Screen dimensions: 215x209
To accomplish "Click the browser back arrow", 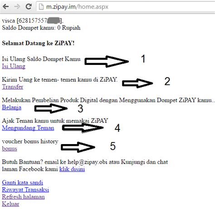I will pyautogui.click(x=6, y=6).
